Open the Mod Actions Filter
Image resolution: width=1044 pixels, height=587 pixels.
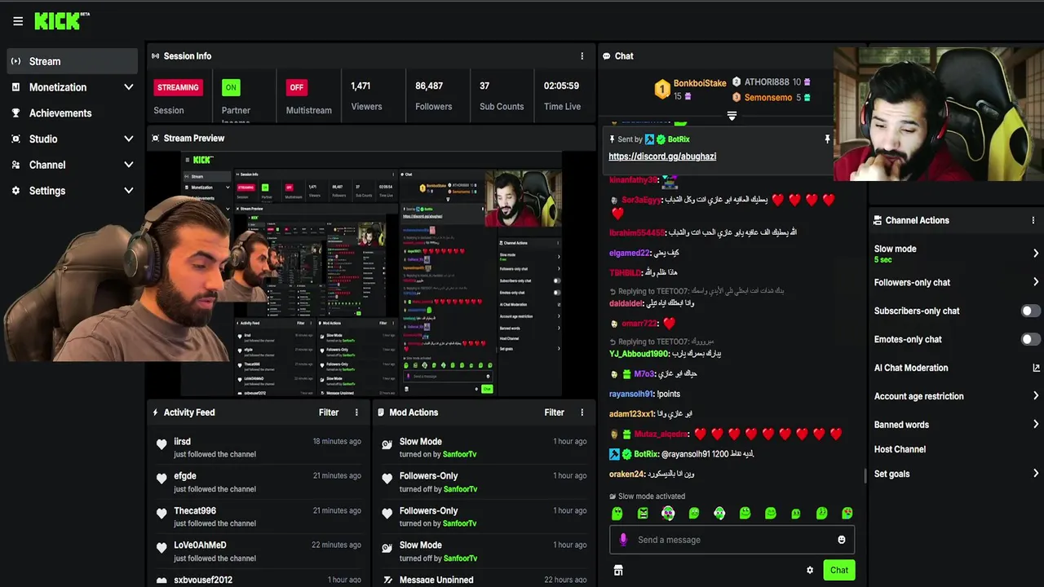[555, 413]
